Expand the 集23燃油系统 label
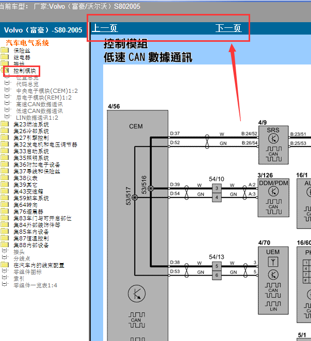 pos(31,124)
